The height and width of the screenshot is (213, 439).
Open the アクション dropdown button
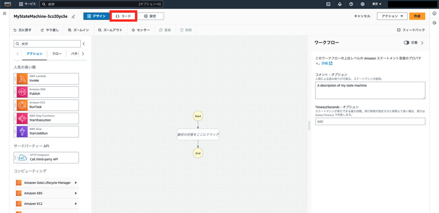pyautogui.click(x=392, y=16)
